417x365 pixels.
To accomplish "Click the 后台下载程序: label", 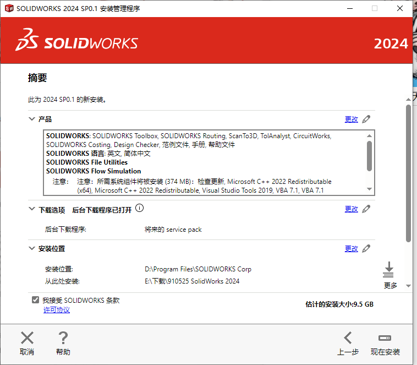I will click(65, 230).
